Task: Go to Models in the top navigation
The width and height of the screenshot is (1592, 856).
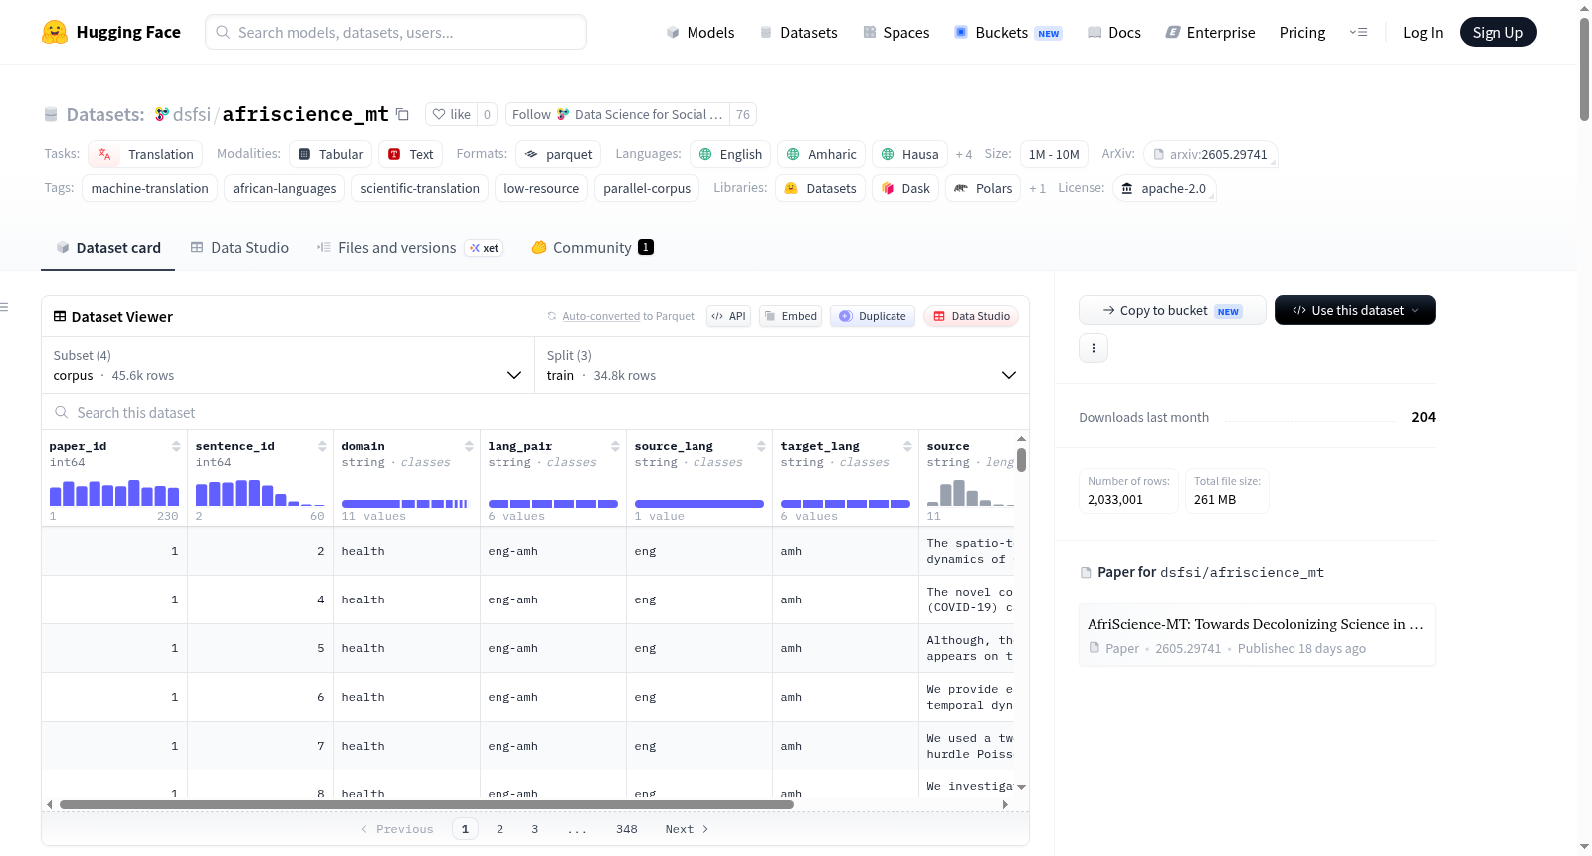Action: tap(699, 32)
